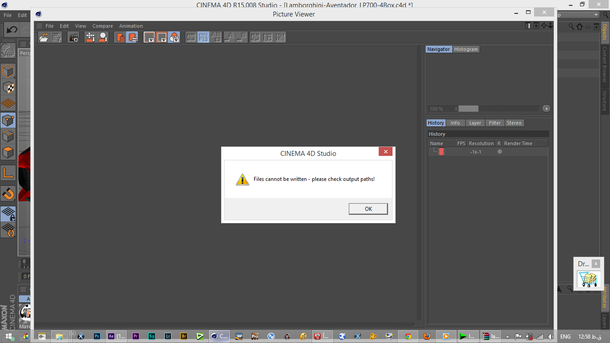610x343 pixels.
Task: Open the Structure side tab
Action: [605, 100]
